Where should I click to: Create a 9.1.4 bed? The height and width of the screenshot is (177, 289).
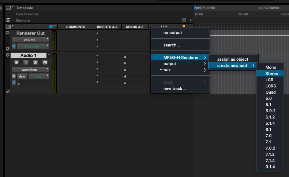pos(270,167)
